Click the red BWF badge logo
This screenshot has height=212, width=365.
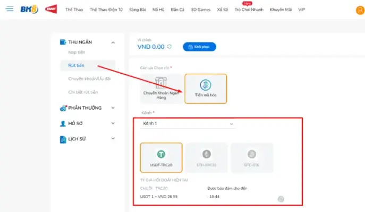point(51,10)
